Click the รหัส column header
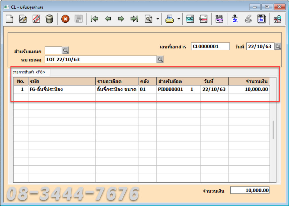Viewport: 289px width, 206px height. point(62,81)
